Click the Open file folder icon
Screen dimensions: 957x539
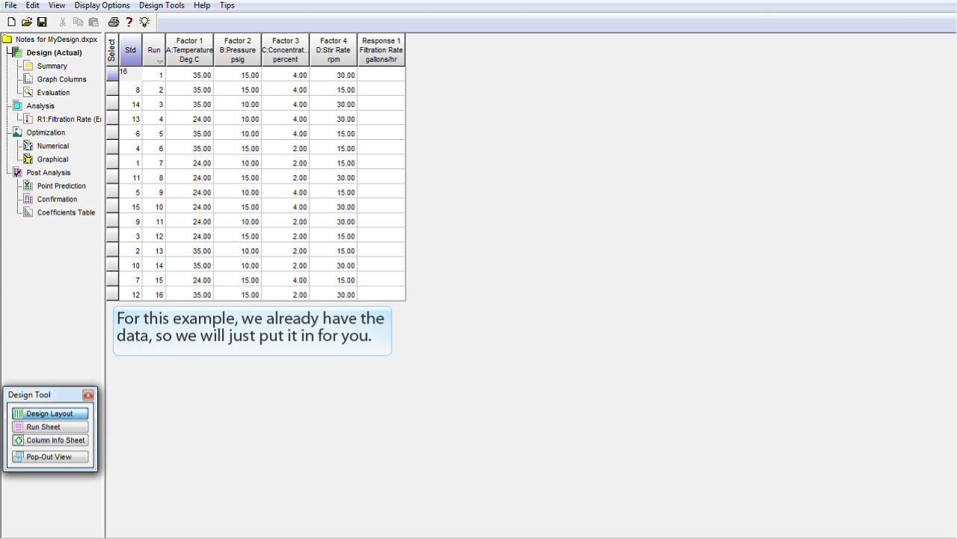tap(27, 22)
